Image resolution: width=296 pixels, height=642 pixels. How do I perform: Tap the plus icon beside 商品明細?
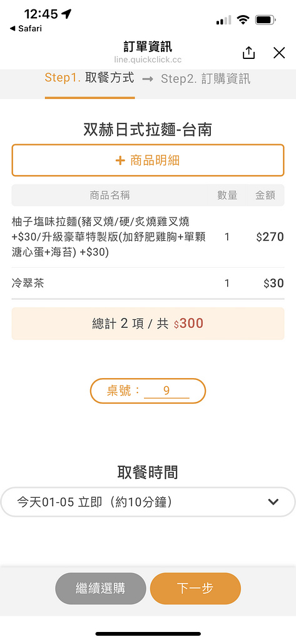[120, 160]
